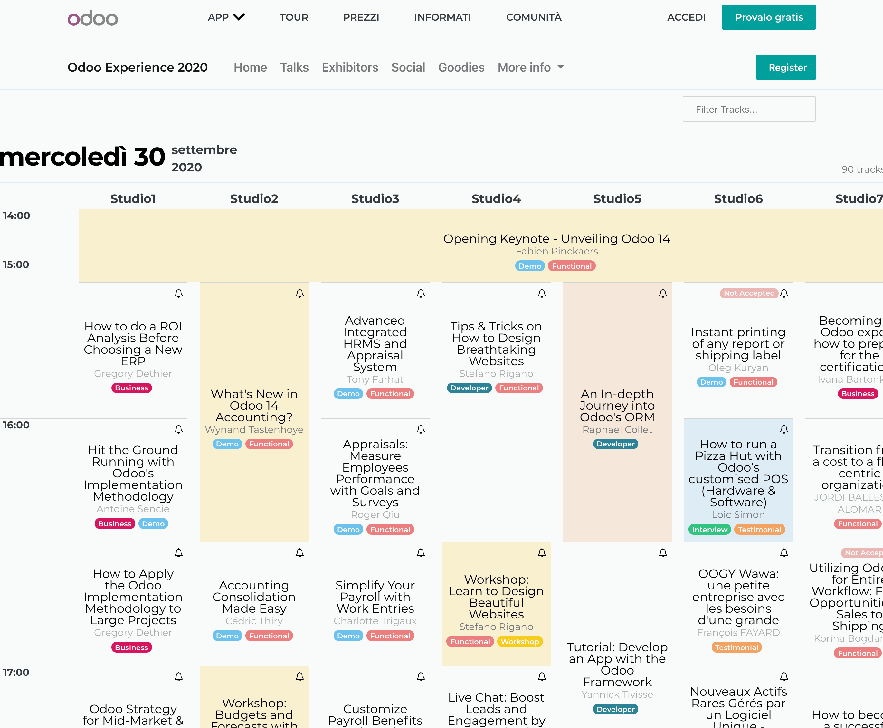Click the Filter Tracks search field
The width and height of the screenshot is (883, 728).
[x=749, y=109]
